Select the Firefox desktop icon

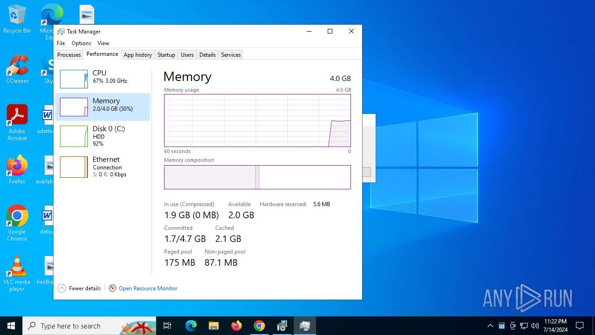[17, 170]
